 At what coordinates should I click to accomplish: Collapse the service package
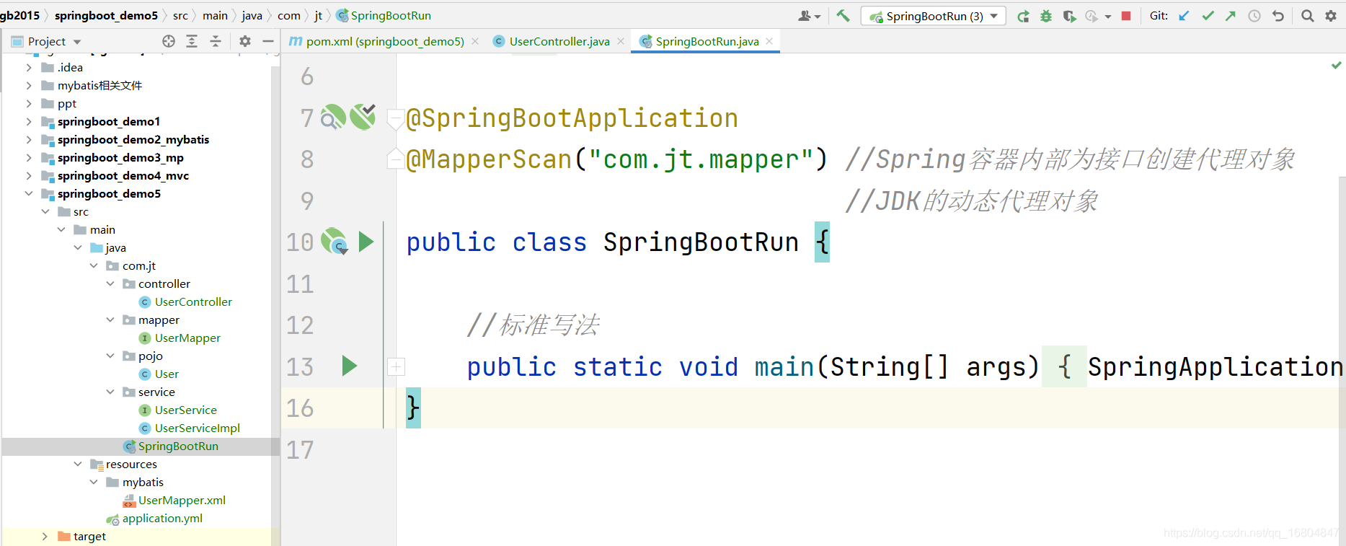click(110, 392)
